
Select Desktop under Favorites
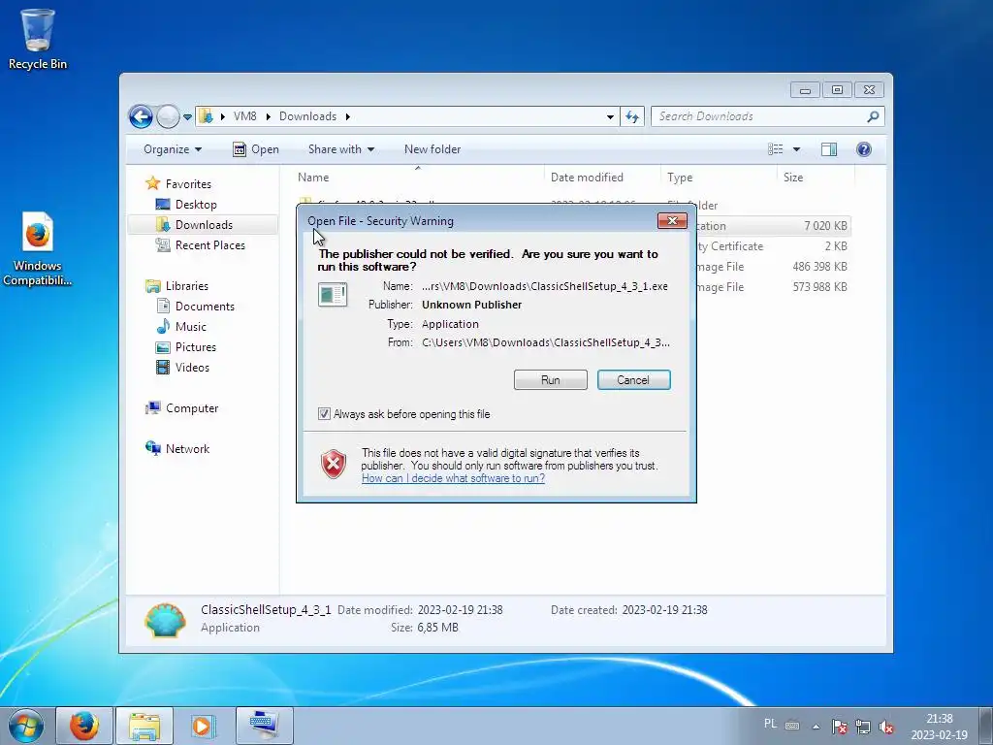click(x=187, y=205)
